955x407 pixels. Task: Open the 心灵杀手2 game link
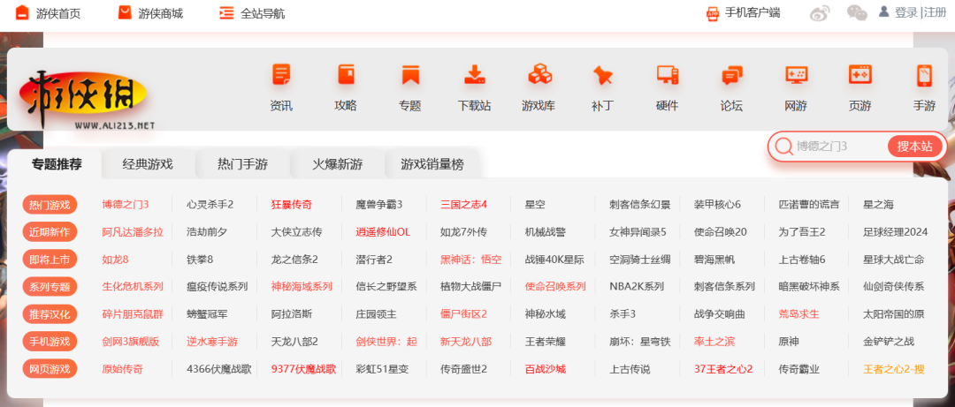tap(210, 205)
